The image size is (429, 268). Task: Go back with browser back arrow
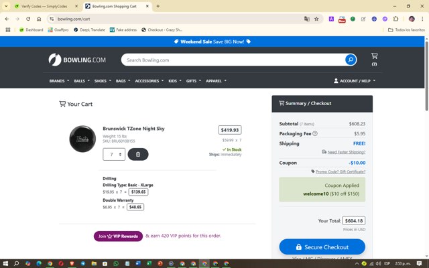tap(7, 19)
